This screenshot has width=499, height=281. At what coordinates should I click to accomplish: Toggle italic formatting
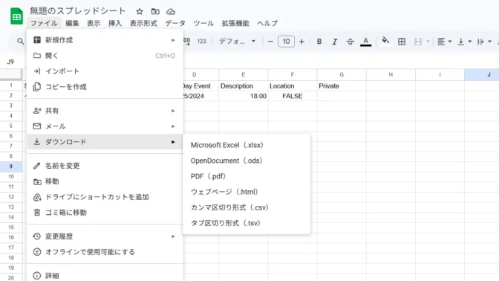(x=334, y=42)
